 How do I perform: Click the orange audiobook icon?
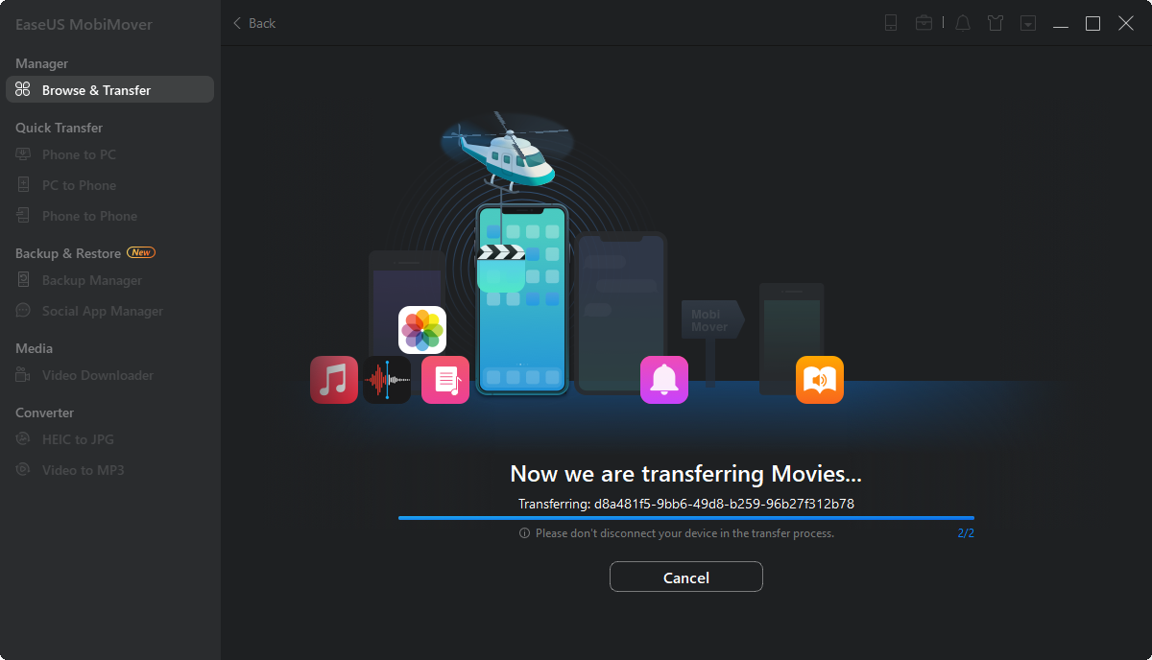click(x=820, y=380)
